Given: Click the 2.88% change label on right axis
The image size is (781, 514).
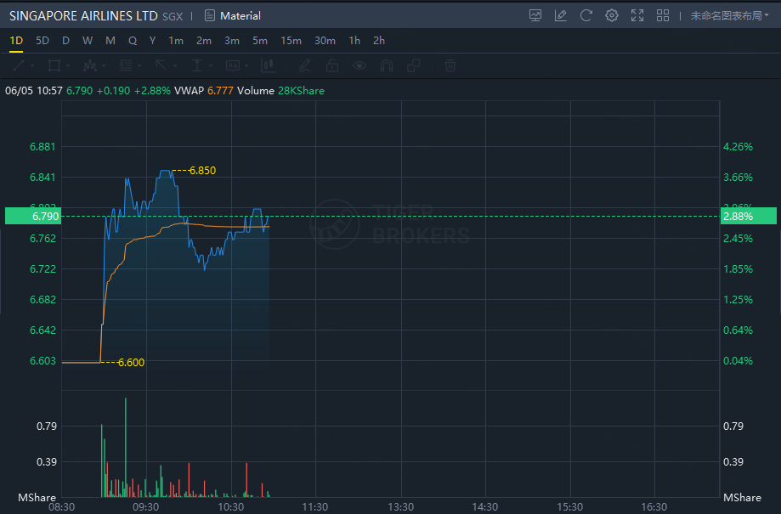Looking at the screenshot, I should [x=748, y=216].
